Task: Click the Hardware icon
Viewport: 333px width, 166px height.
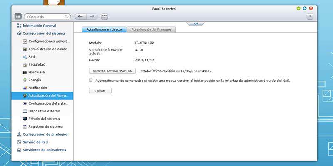Action: (x=25, y=72)
